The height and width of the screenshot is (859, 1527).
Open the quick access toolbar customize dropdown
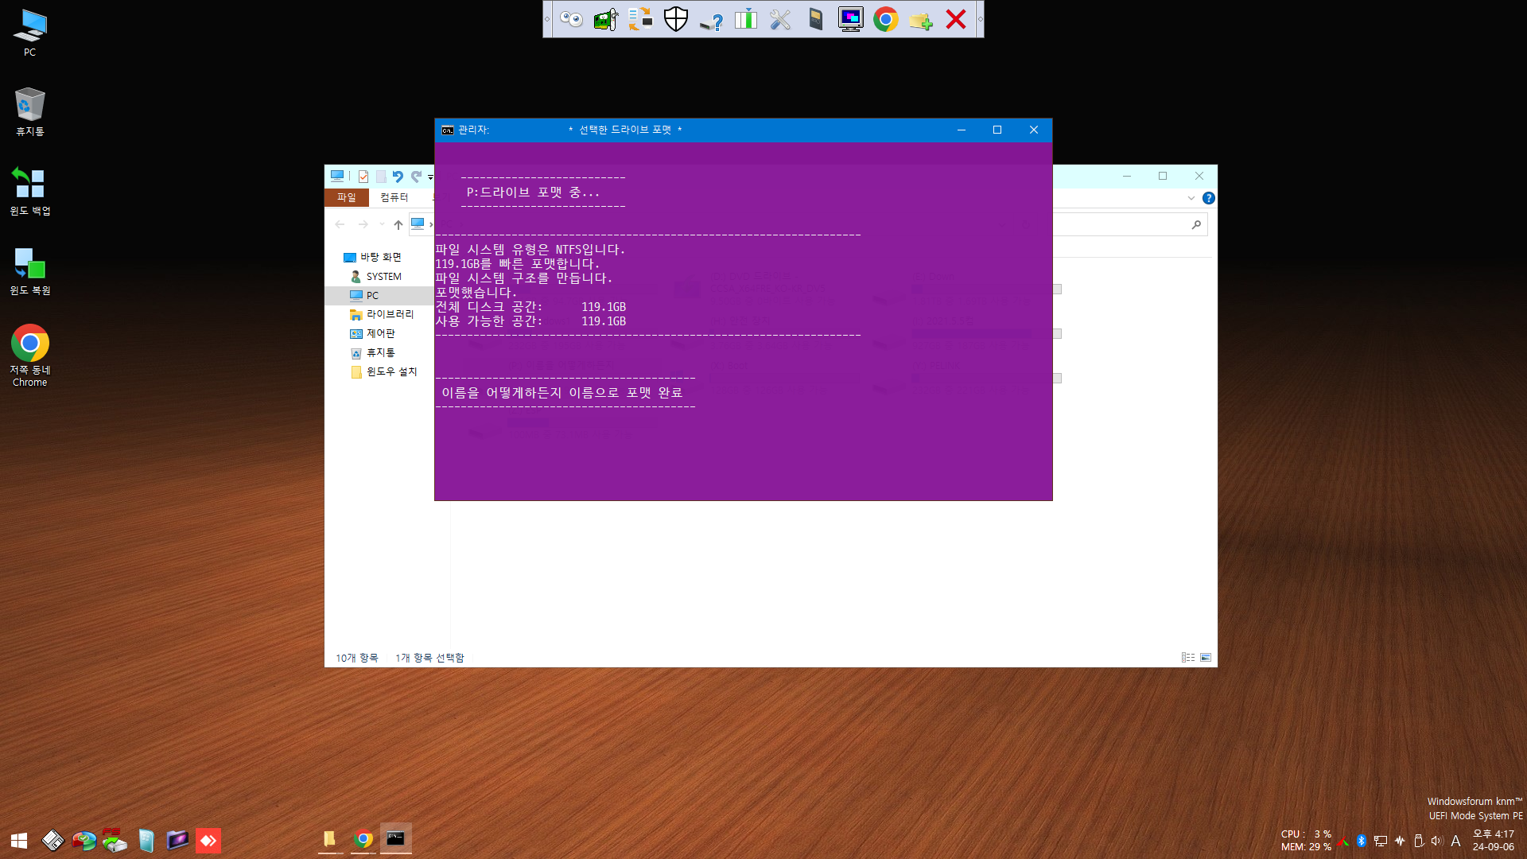430,177
